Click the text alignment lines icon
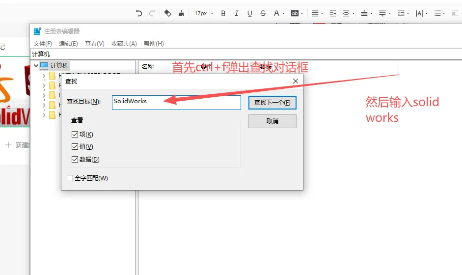 point(315,13)
